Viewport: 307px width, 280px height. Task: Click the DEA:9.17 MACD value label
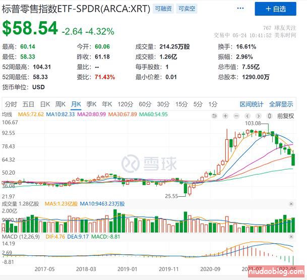coord(78,237)
